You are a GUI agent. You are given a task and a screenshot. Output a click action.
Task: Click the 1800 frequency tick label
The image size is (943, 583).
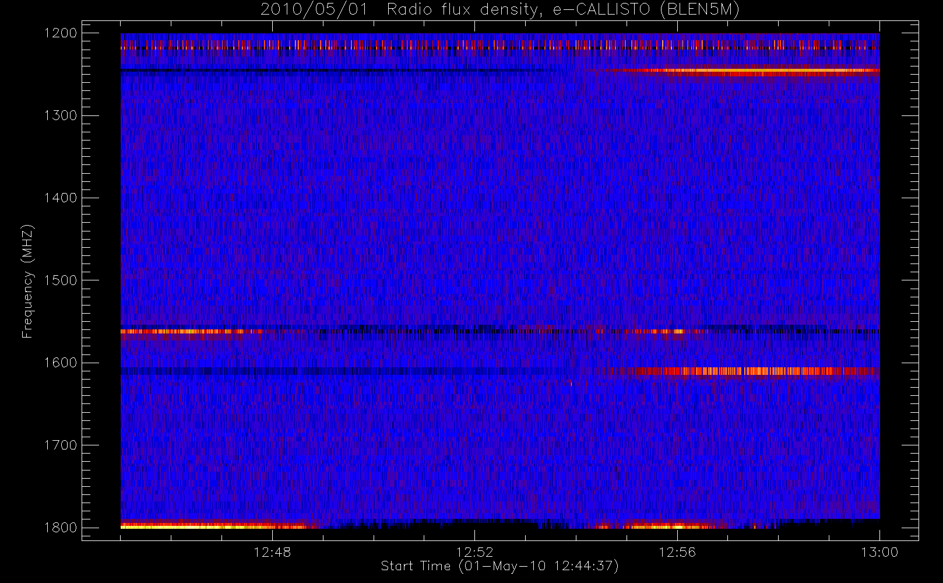(61, 528)
